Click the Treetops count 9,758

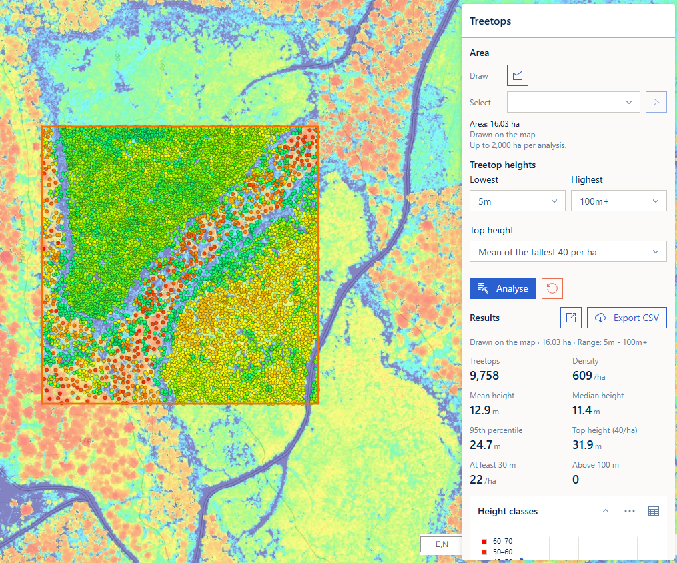point(484,376)
